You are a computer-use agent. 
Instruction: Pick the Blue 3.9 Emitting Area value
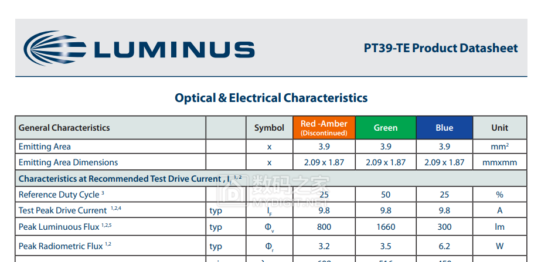(x=444, y=147)
